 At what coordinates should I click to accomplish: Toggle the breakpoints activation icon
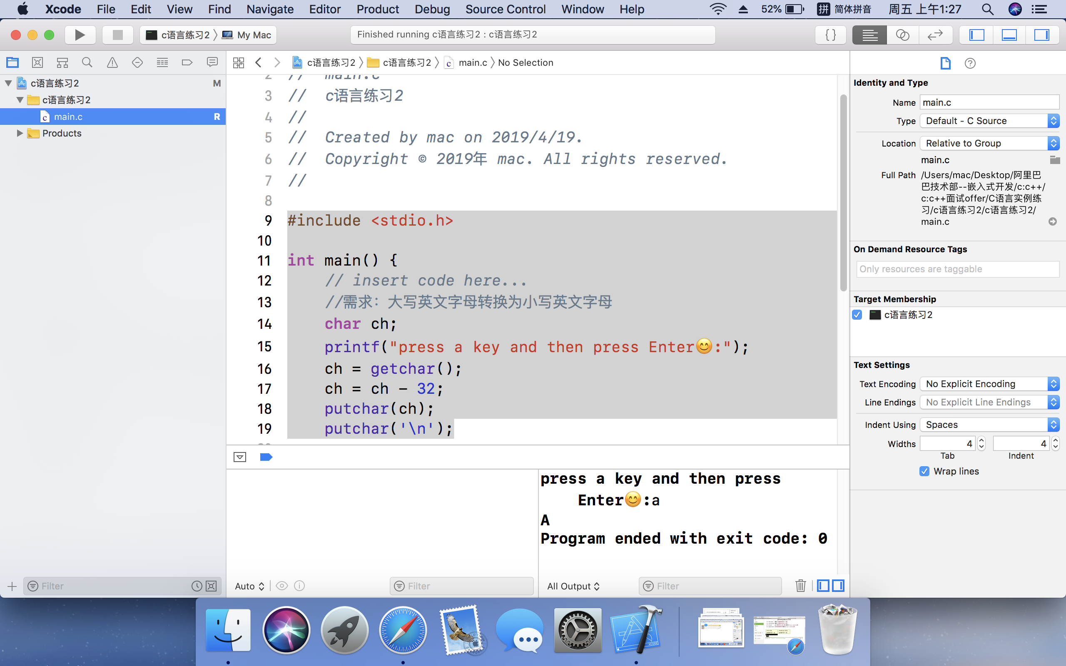pos(266,457)
